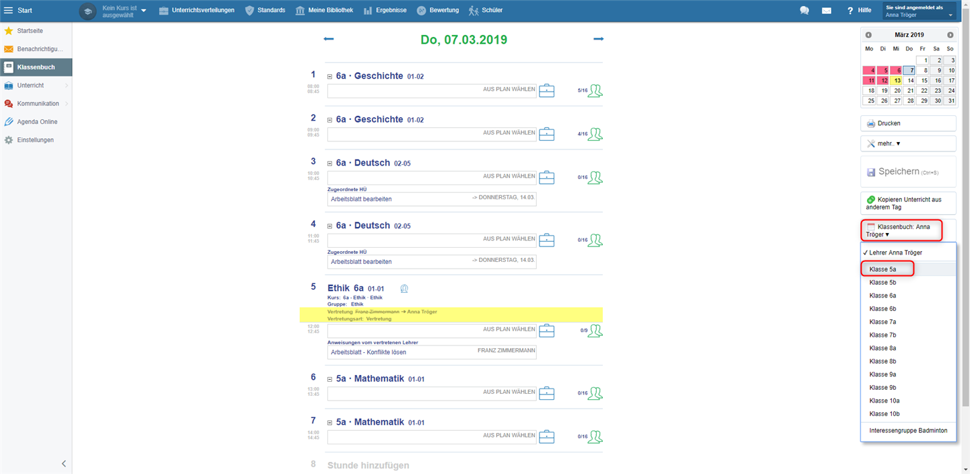Select Klasse 5a from the list

[x=908, y=269]
